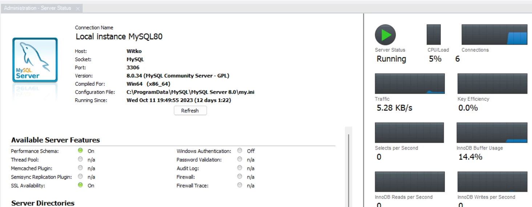Click the CPU/Load value '5%'

point(435,59)
